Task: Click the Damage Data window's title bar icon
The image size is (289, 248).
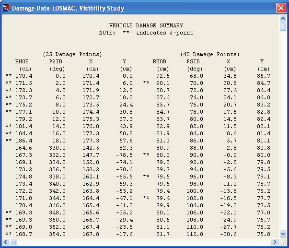Action: (x=6, y=8)
